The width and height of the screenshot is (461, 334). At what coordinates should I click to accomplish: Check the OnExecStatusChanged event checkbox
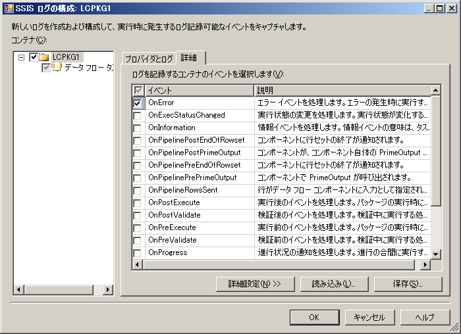point(137,116)
